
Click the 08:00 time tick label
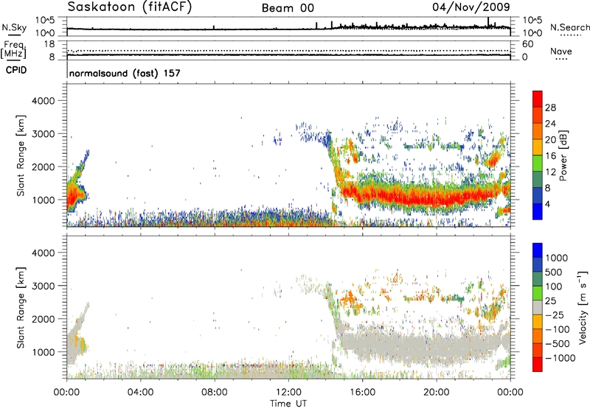click(x=215, y=393)
